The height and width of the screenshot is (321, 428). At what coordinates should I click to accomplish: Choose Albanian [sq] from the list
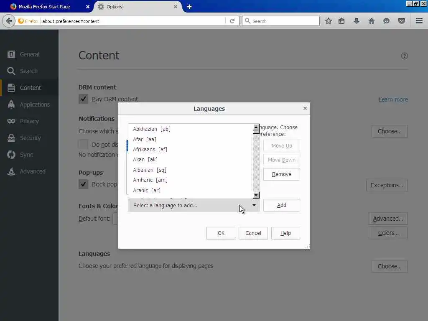click(191, 170)
